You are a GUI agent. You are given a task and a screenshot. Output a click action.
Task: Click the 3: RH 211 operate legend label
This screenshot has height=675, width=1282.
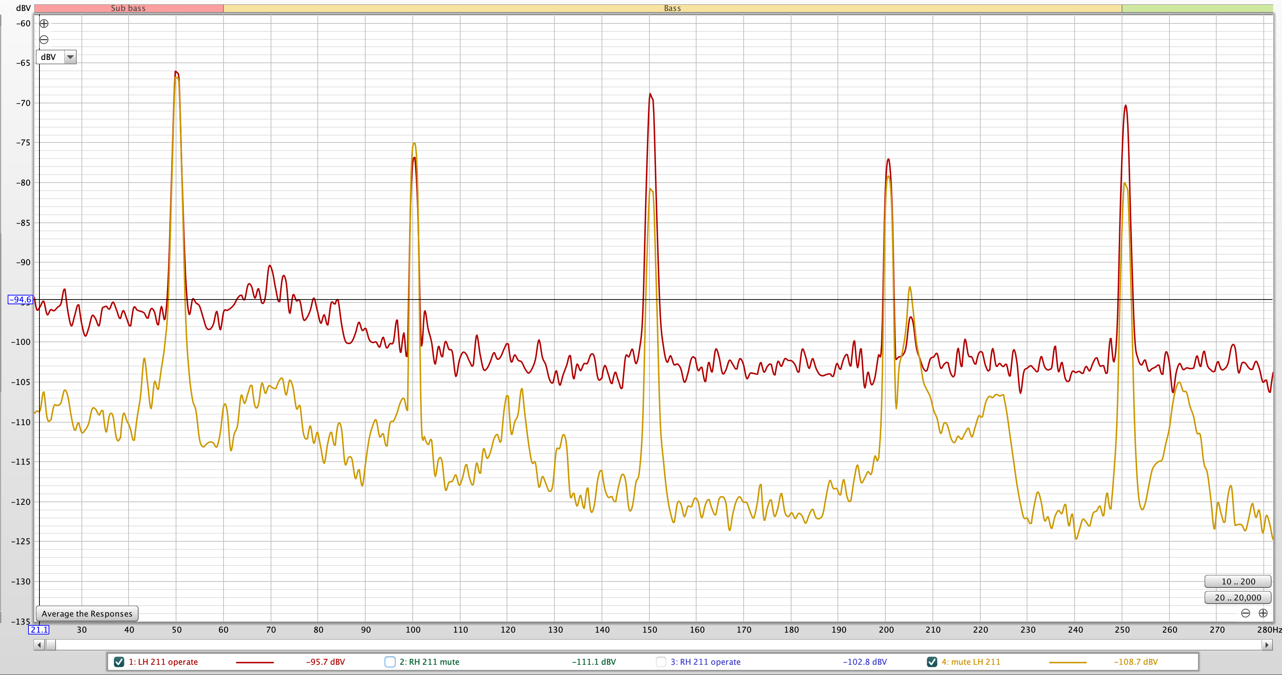705,662
